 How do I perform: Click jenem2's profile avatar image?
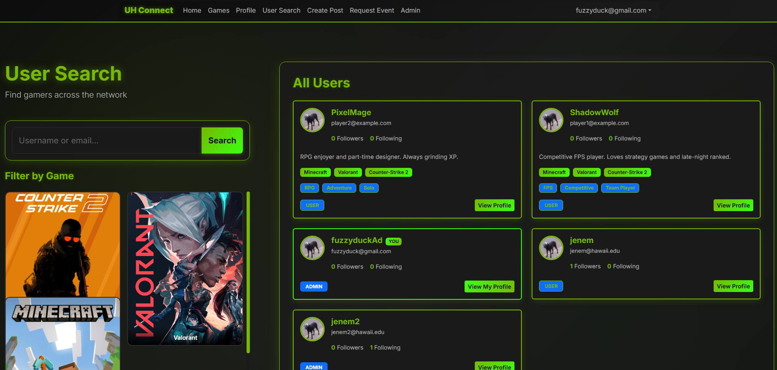coord(312,329)
